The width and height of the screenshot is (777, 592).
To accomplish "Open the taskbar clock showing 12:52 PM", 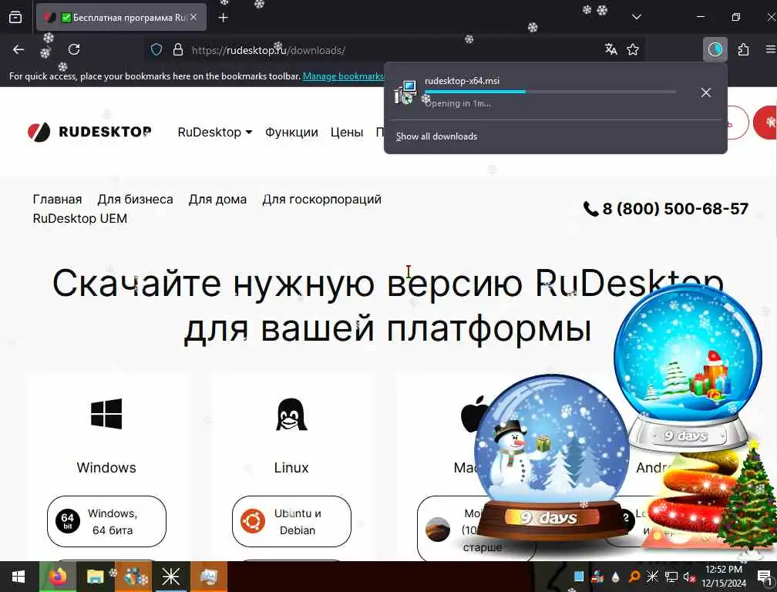I will [x=724, y=576].
